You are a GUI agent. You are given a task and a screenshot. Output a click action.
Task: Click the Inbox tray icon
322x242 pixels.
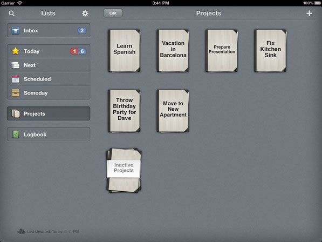coord(16,30)
